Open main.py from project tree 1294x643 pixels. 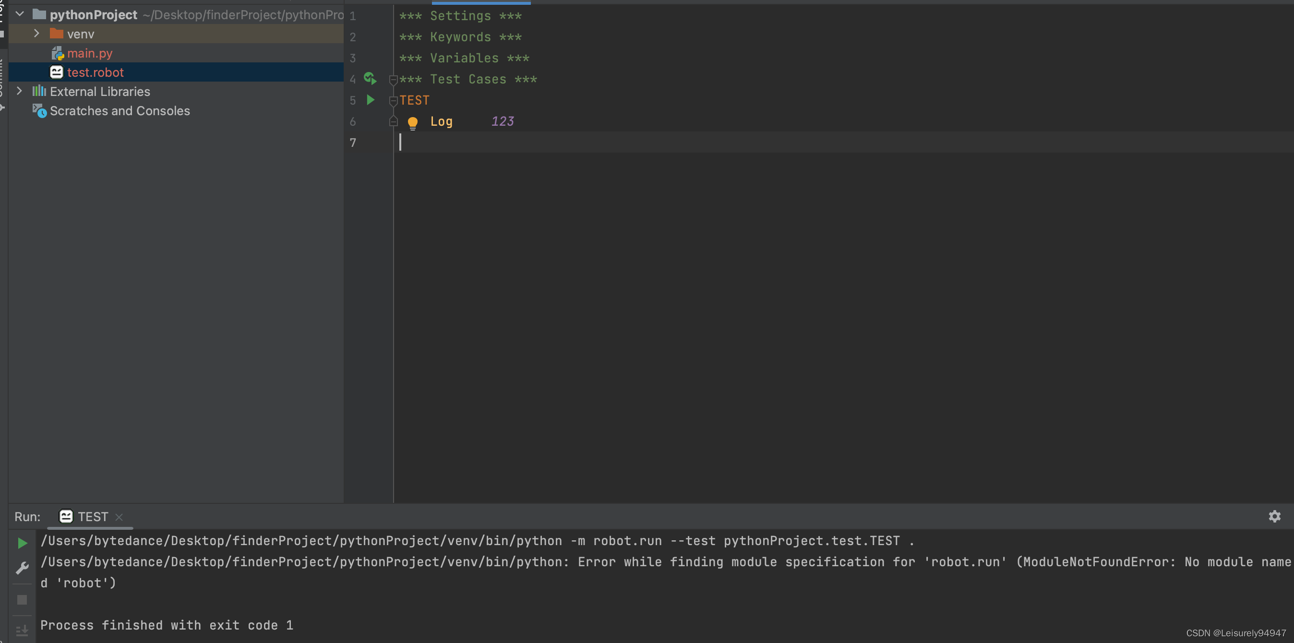pos(89,53)
